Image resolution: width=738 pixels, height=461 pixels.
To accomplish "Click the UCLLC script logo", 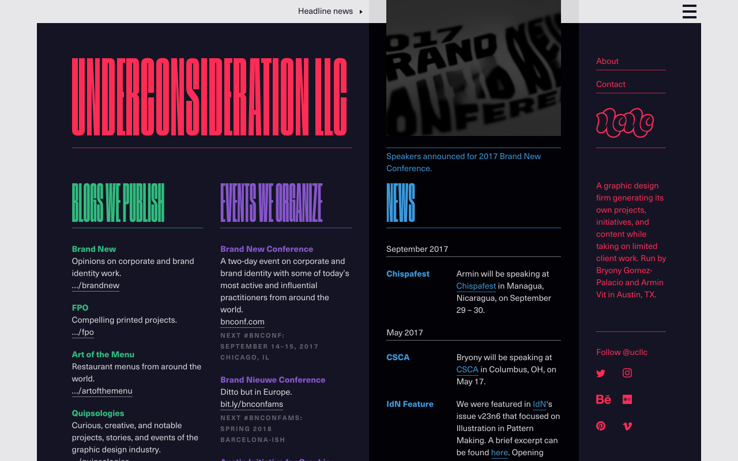I will coord(625,123).
